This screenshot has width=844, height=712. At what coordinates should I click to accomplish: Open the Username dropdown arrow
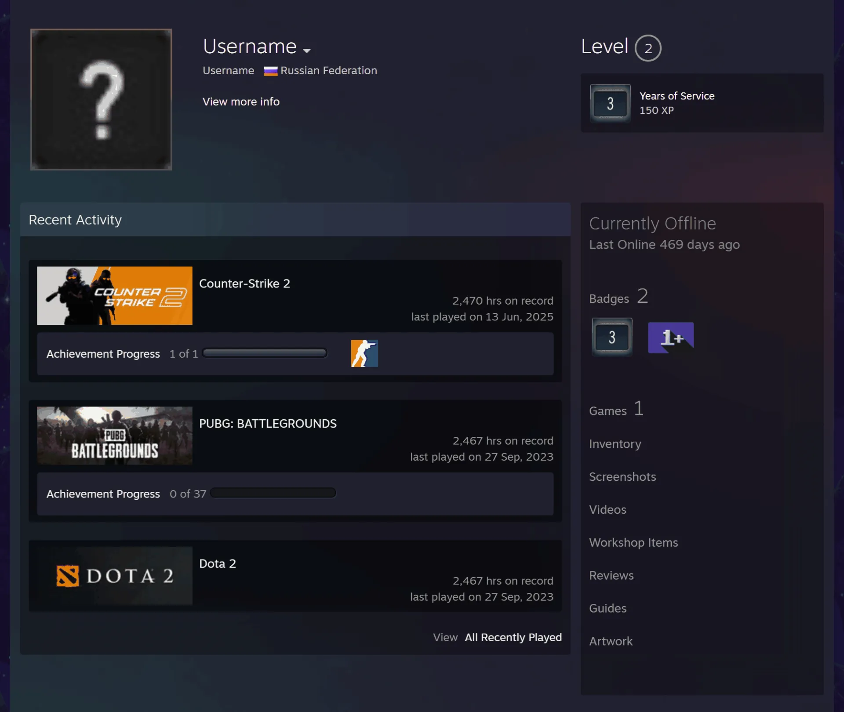[307, 51]
